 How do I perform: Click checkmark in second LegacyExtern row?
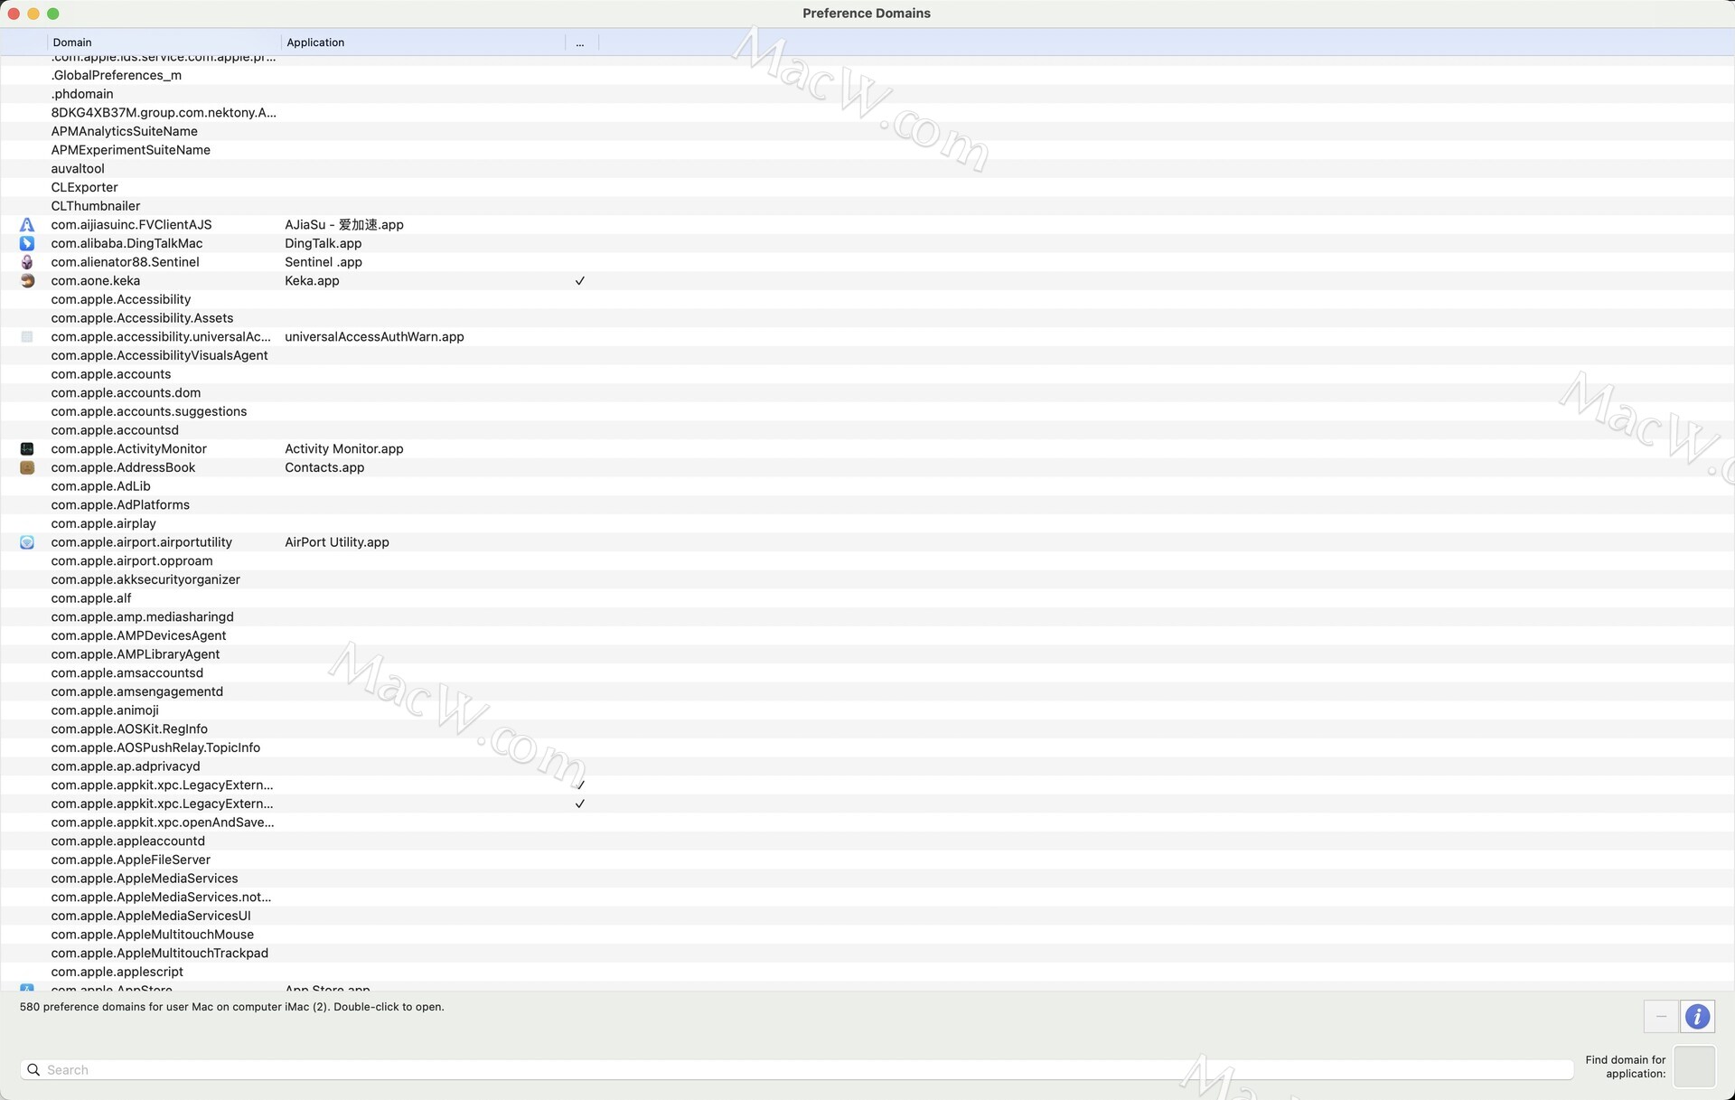580,804
